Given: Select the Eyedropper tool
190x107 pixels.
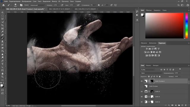Looking at the screenshot, I should tap(2, 32).
